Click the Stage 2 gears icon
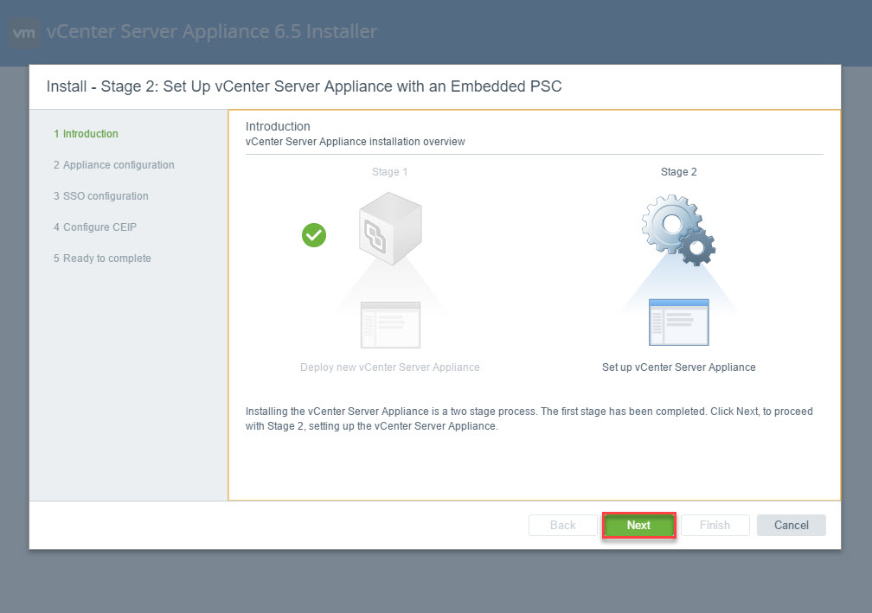872x613 pixels. [x=678, y=228]
